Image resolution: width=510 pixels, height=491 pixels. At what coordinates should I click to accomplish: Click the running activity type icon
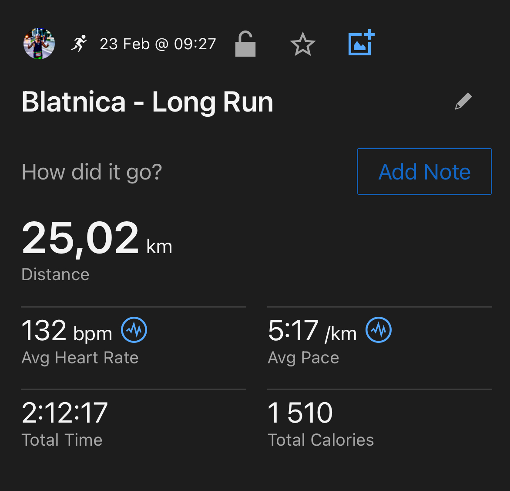coord(79,44)
